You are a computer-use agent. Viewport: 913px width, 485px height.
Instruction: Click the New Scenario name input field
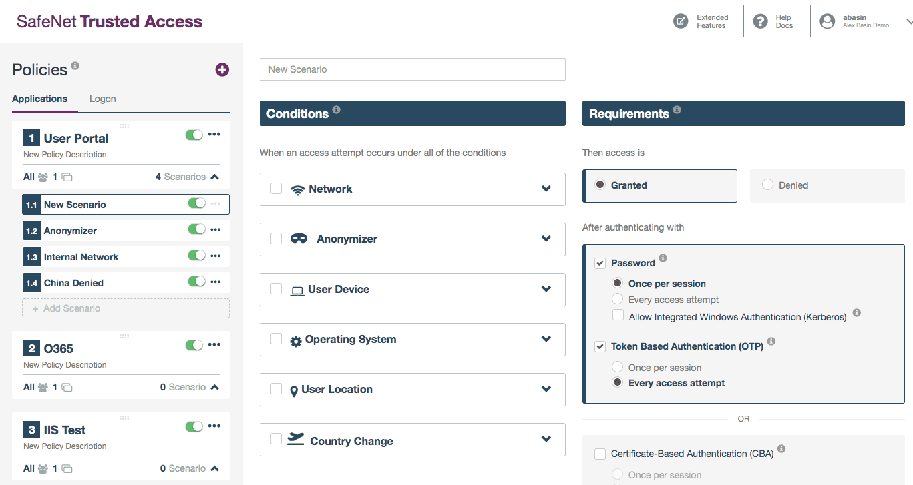(x=413, y=69)
